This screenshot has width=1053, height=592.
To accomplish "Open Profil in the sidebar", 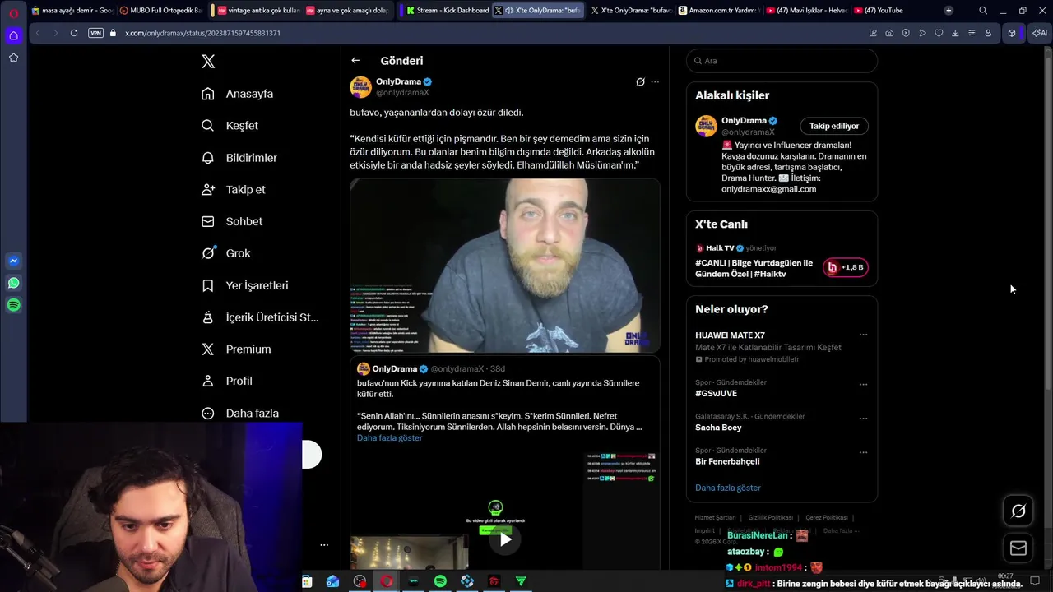I will [226, 382].
